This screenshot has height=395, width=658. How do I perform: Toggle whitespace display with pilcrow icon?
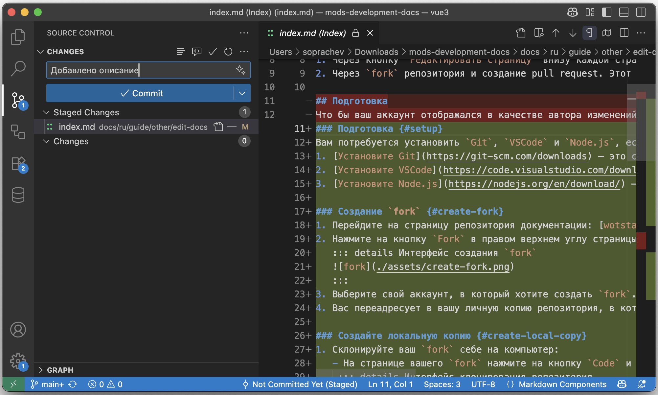(x=589, y=33)
